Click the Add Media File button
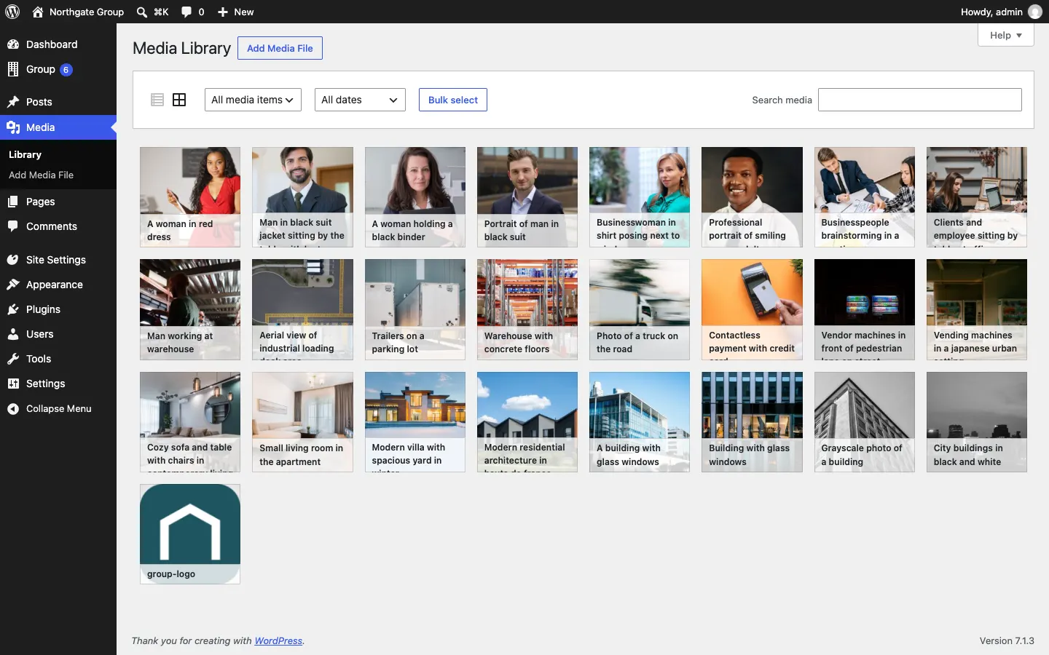The width and height of the screenshot is (1049, 655). point(280,48)
